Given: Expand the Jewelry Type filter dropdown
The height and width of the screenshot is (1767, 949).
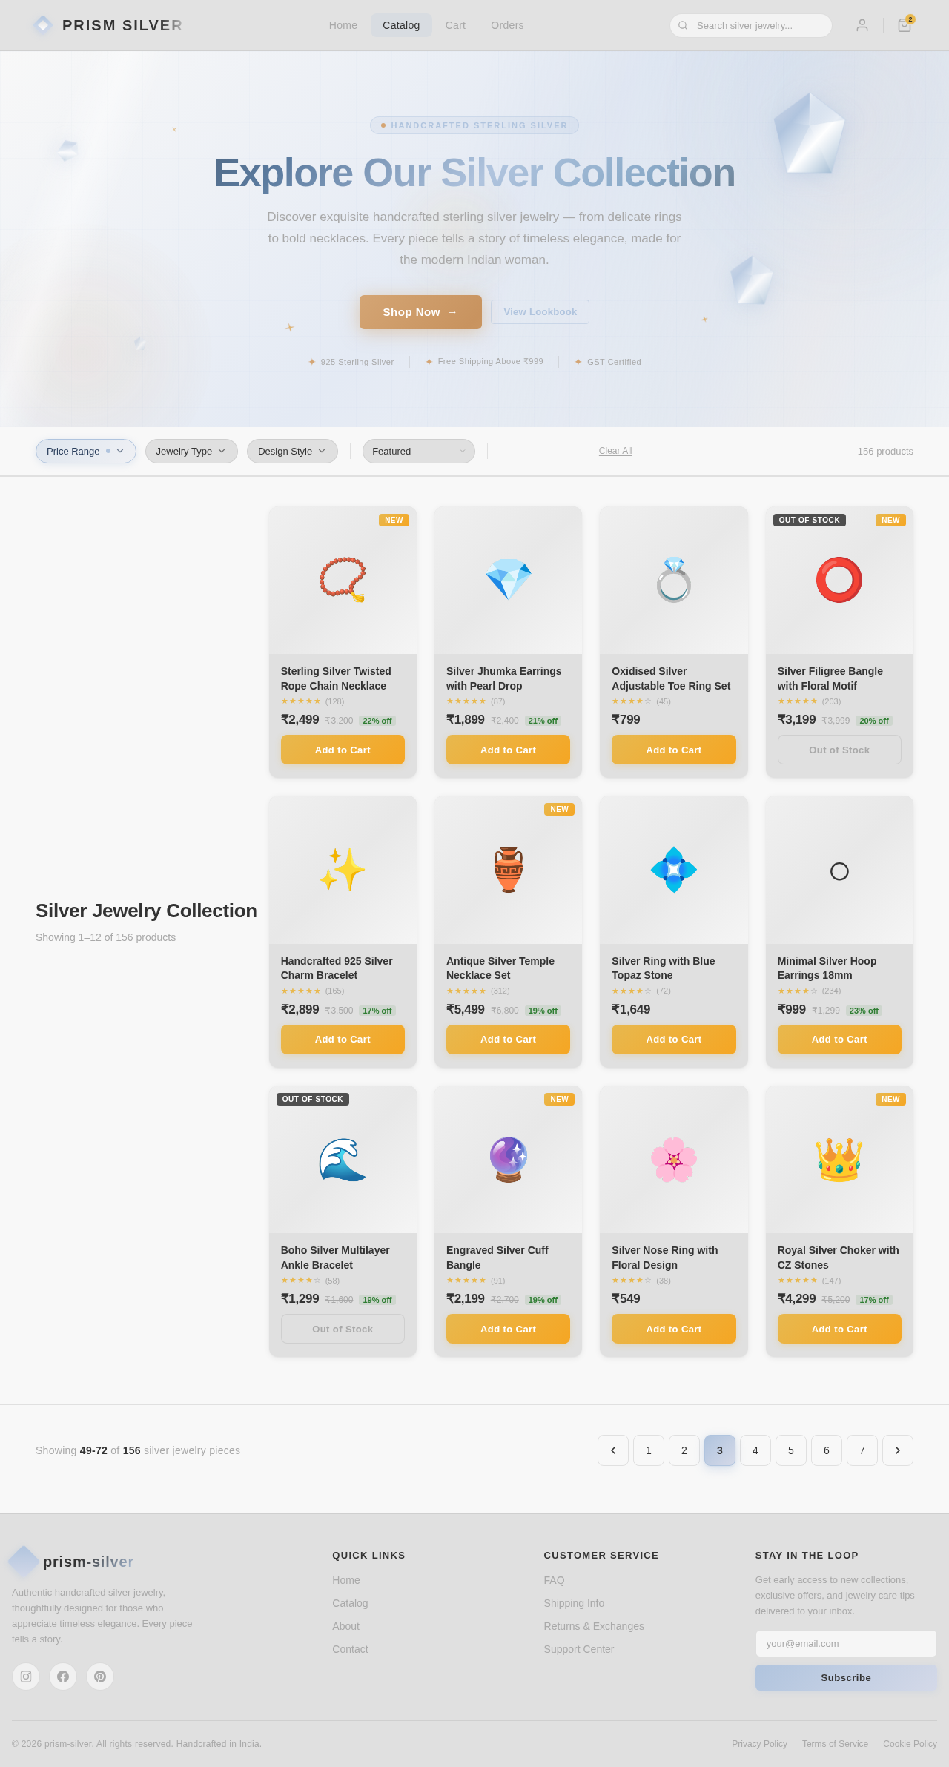Looking at the screenshot, I should pyautogui.click(x=191, y=451).
